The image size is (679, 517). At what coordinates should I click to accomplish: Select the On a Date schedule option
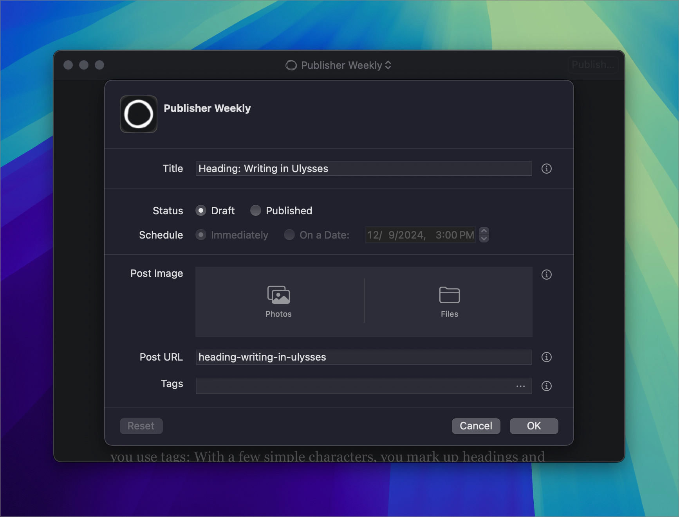[x=289, y=235]
